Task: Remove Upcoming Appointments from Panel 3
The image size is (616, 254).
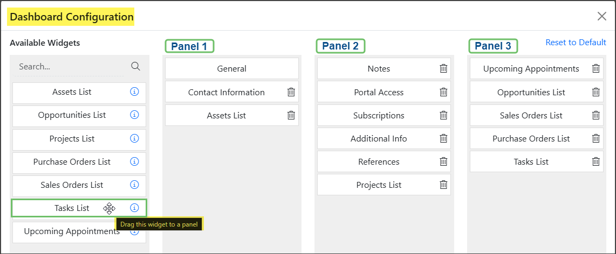Action: click(596, 69)
